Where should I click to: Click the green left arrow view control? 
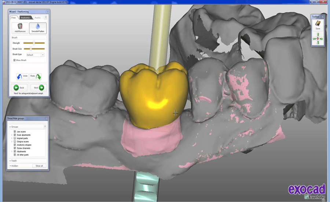(314, 39)
